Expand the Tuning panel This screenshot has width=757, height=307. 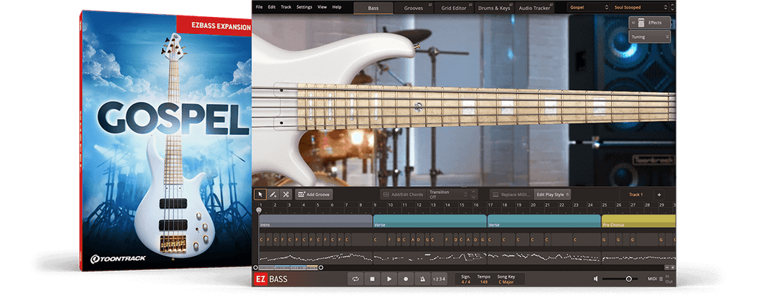tap(649, 37)
